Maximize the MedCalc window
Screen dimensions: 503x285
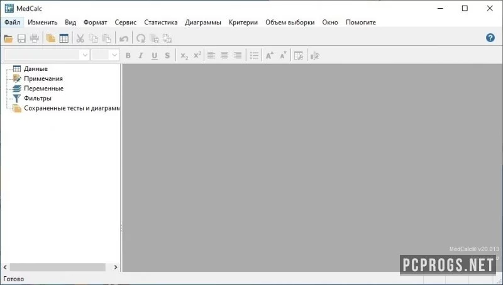click(465, 8)
